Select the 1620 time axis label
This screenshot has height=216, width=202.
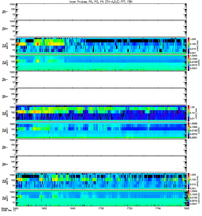point(44,208)
